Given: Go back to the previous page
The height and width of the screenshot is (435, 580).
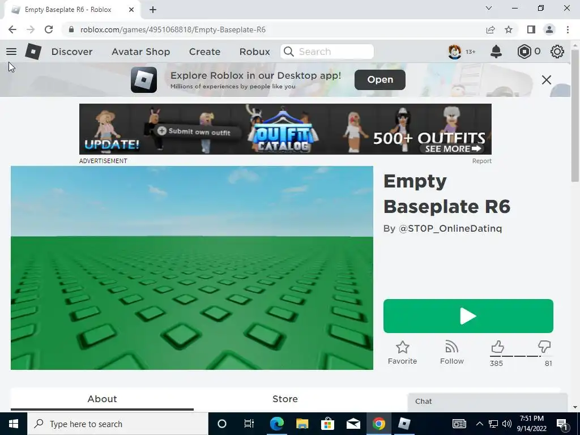Looking at the screenshot, I should click(x=12, y=29).
